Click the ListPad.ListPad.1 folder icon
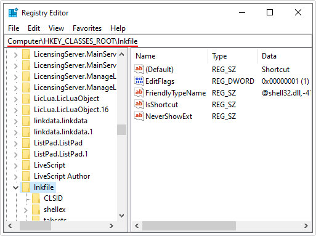This screenshot has width=316, height=236. (x=26, y=154)
